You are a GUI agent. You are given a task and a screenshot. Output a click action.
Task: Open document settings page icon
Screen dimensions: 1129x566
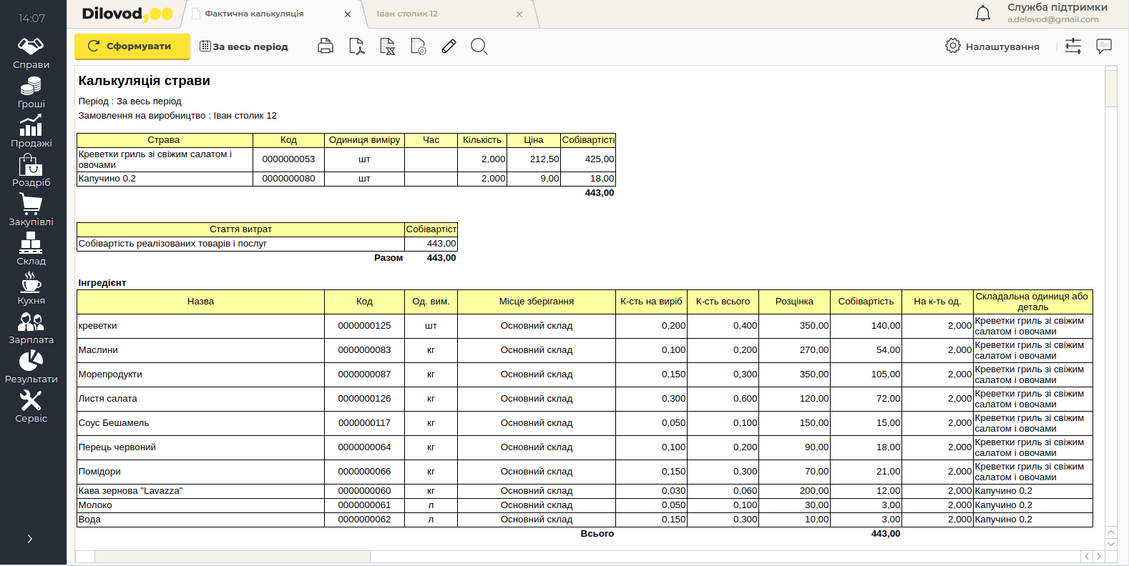click(419, 46)
